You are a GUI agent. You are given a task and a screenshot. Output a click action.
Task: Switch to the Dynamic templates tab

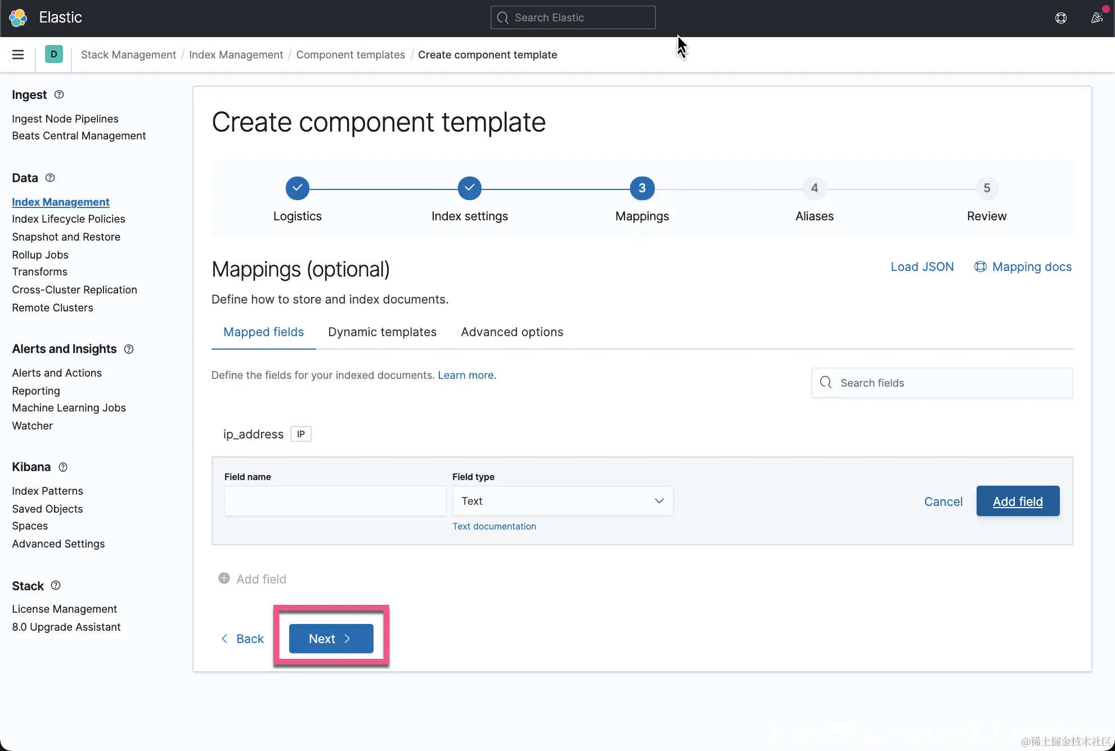pyautogui.click(x=382, y=332)
